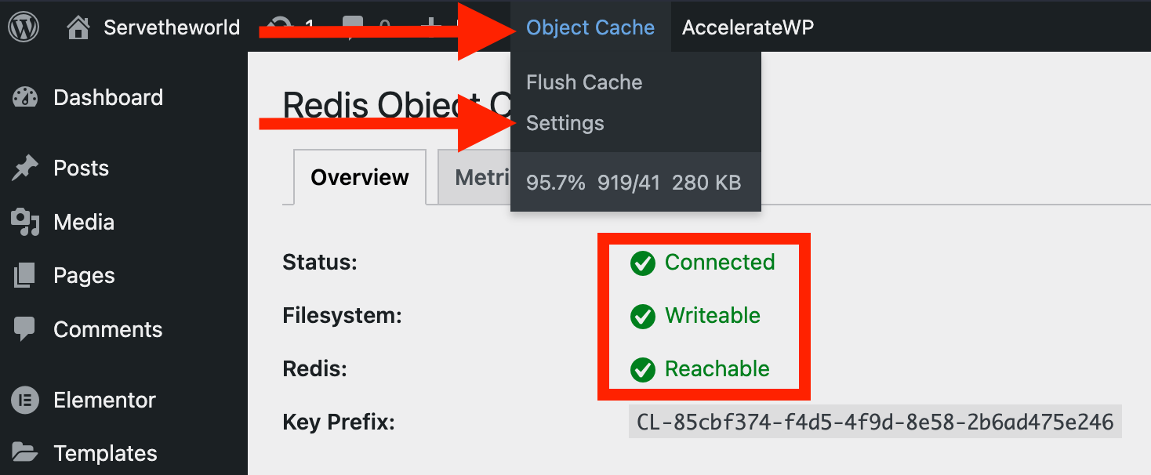Click the Elementor circular logo icon

coord(25,401)
